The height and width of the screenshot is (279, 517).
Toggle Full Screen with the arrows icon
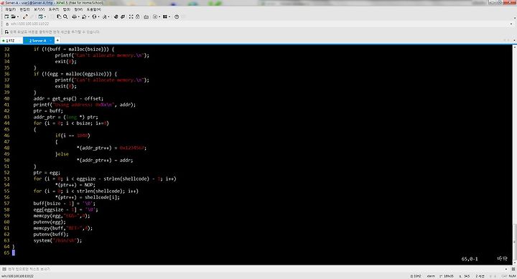[x=131, y=16]
